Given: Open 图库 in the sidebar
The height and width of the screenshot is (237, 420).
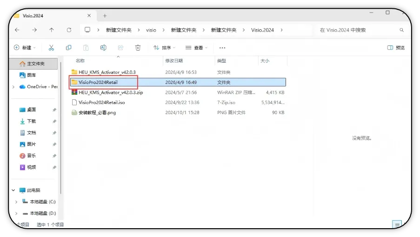Looking at the screenshot, I should 28,75.
